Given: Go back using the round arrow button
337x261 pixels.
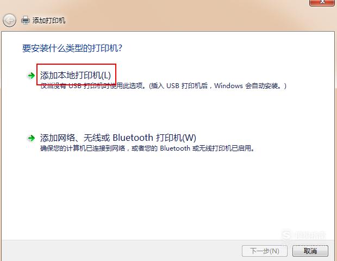Looking at the screenshot, I should (9, 21).
